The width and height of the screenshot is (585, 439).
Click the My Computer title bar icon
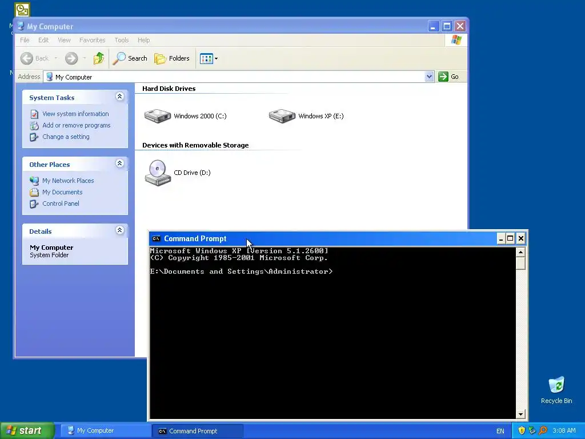pos(21,26)
